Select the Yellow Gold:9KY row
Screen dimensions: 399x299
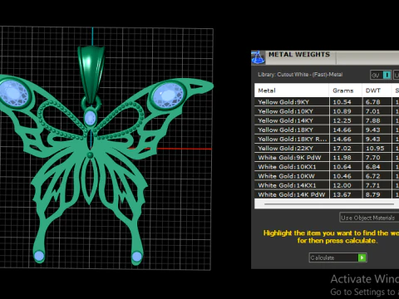tap(327, 102)
